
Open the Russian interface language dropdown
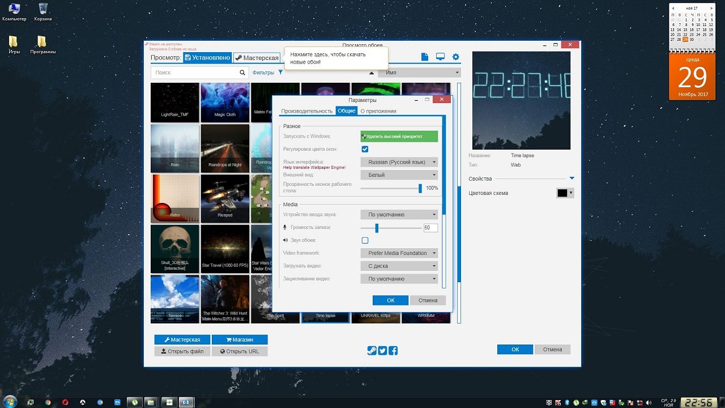399,162
